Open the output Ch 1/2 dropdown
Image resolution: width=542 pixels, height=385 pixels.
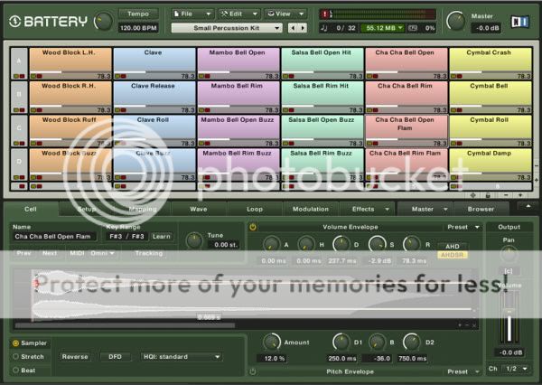tap(516, 369)
